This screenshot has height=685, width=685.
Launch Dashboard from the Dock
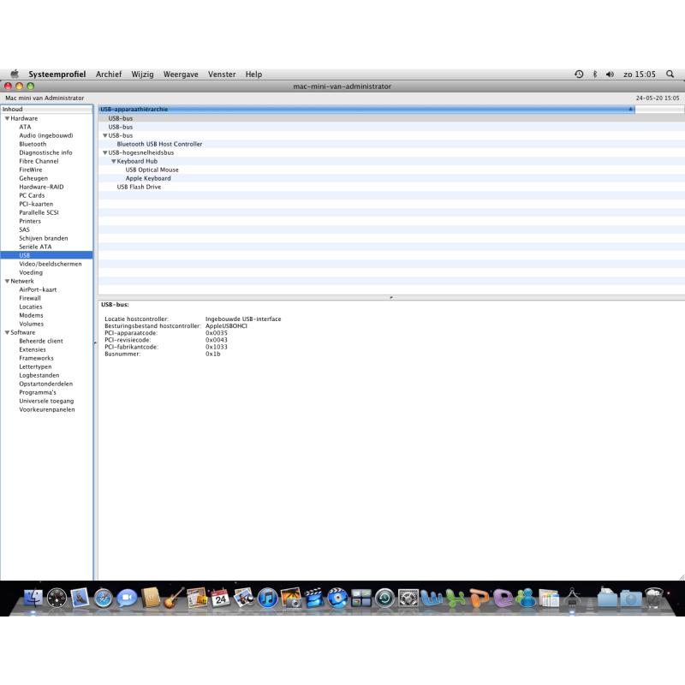[57, 598]
